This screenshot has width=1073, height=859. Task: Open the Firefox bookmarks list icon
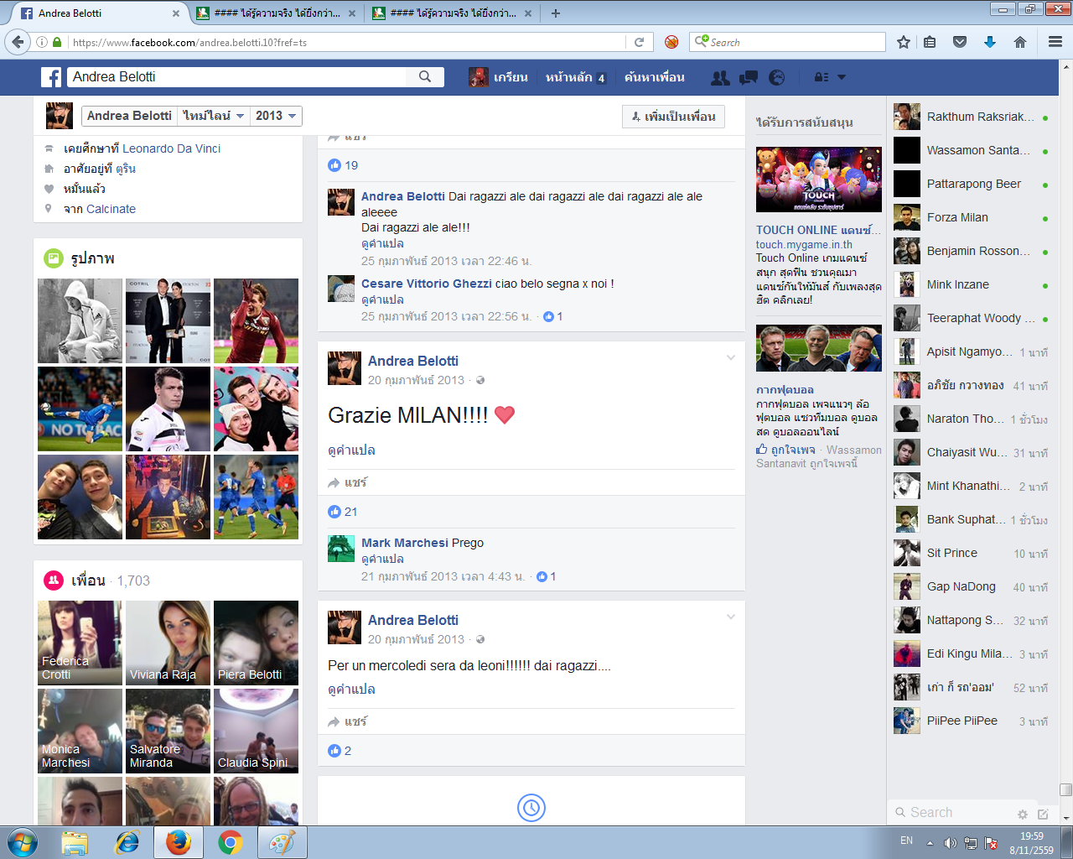tap(930, 42)
